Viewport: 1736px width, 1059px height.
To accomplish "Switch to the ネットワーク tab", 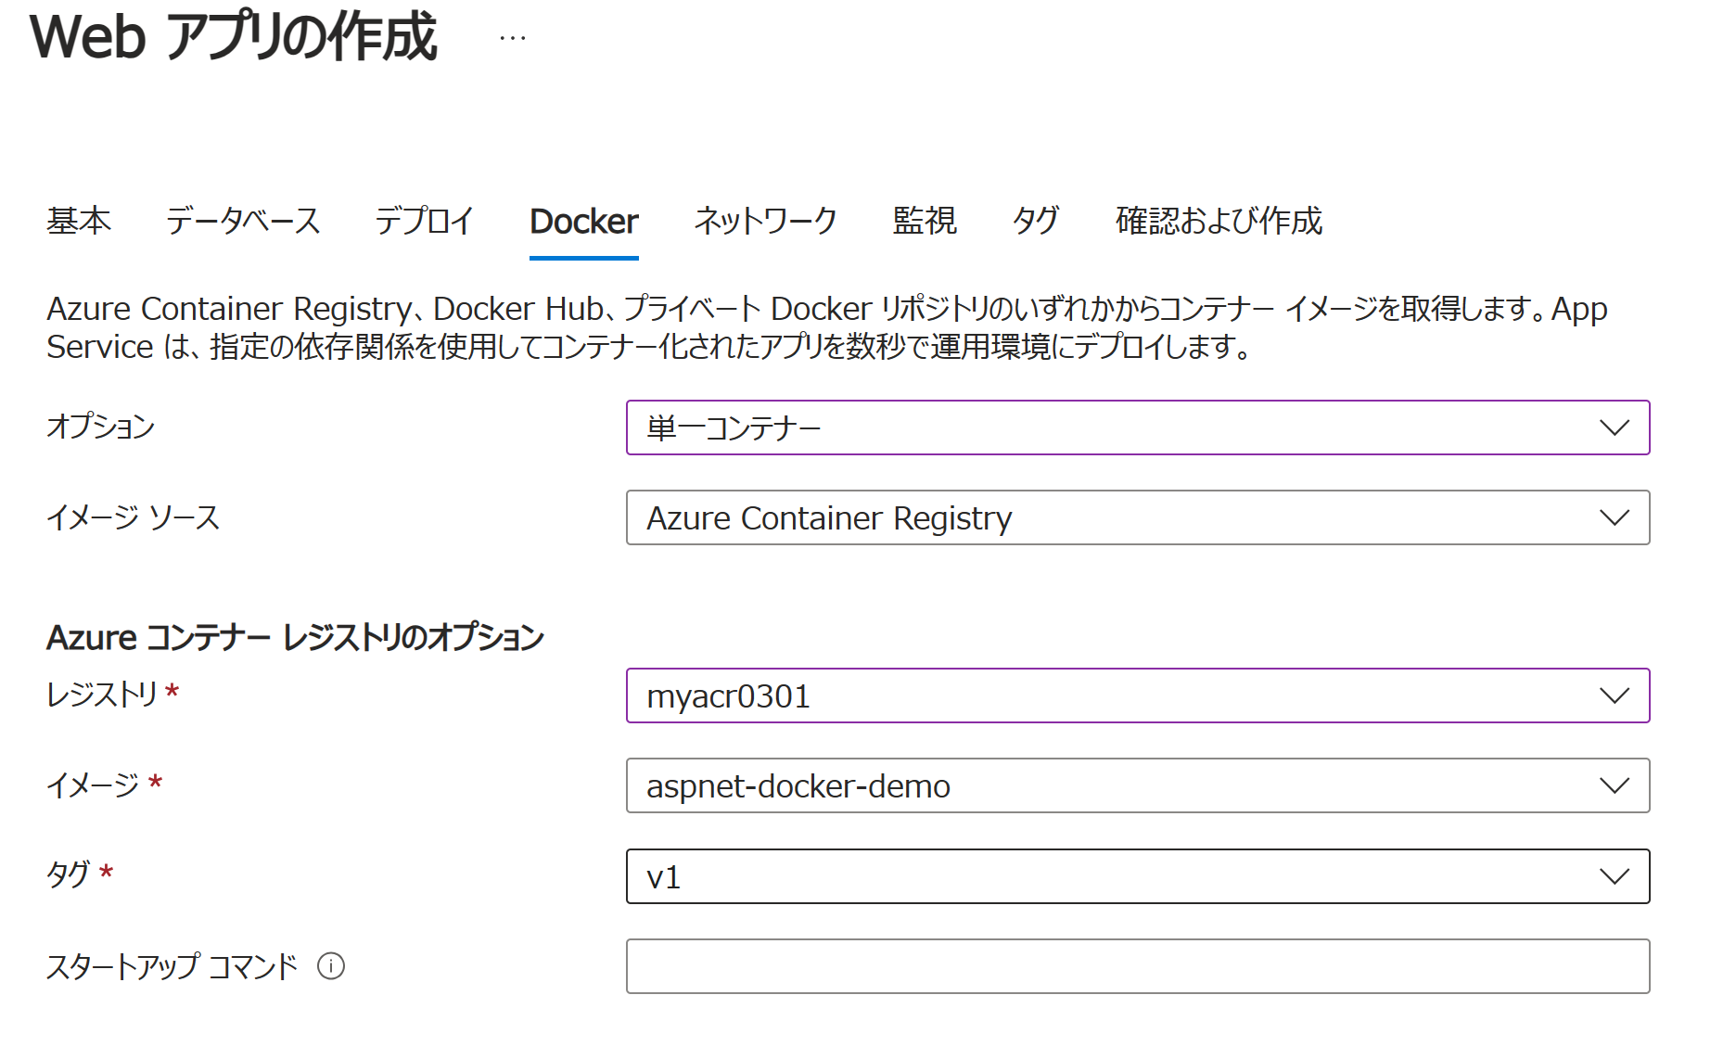I will pyautogui.click(x=766, y=221).
